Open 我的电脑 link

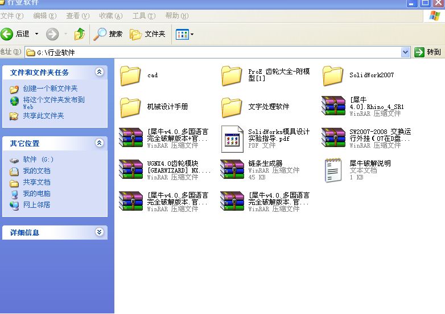(x=36, y=194)
